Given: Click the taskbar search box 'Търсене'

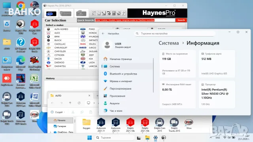Looking at the screenshot, I should tap(115, 138).
